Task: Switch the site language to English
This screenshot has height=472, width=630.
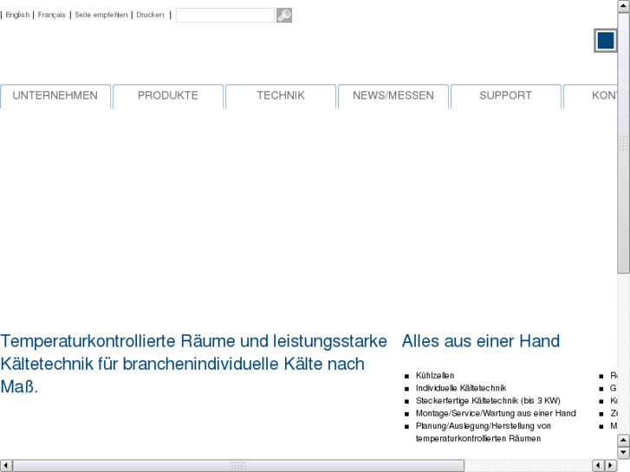Action: tap(17, 15)
